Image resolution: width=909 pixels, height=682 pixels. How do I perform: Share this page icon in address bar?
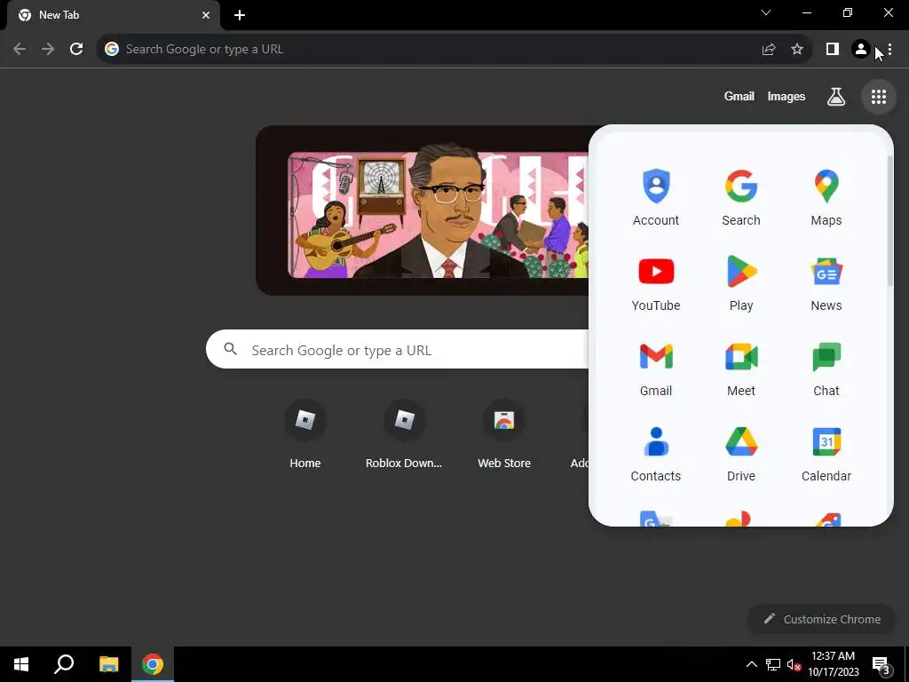(769, 50)
